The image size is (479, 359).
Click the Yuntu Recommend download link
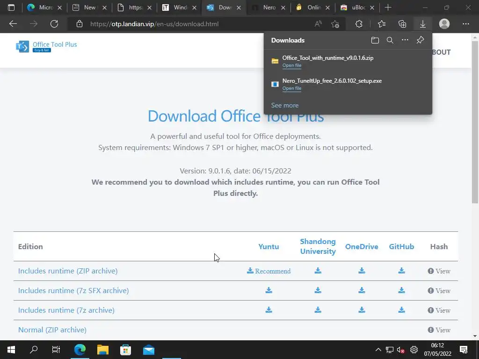(269, 271)
